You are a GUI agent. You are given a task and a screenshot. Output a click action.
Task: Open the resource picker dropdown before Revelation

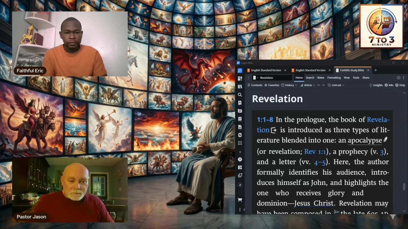256,78
